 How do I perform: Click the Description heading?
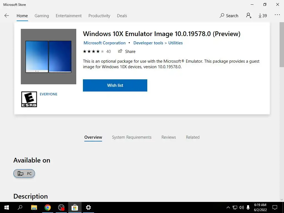[x=31, y=196]
